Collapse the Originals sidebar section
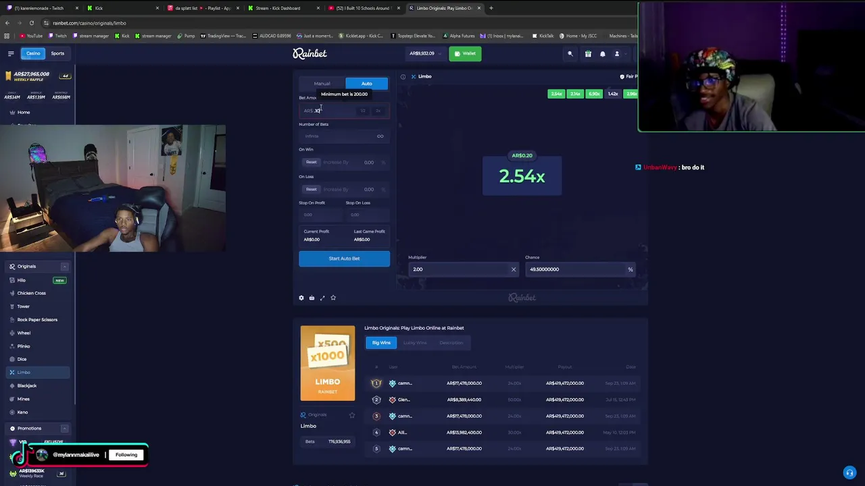This screenshot has width=865, height=486. point(65,267)
